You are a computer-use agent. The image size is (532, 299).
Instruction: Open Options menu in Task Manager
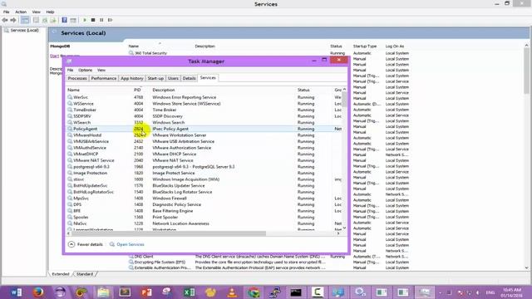85,70
